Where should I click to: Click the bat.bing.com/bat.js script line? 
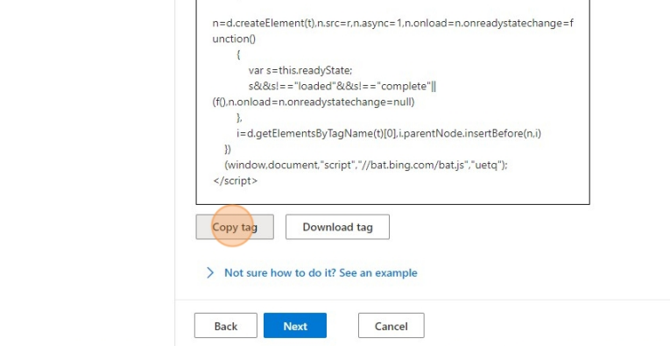tap(366, 165)
